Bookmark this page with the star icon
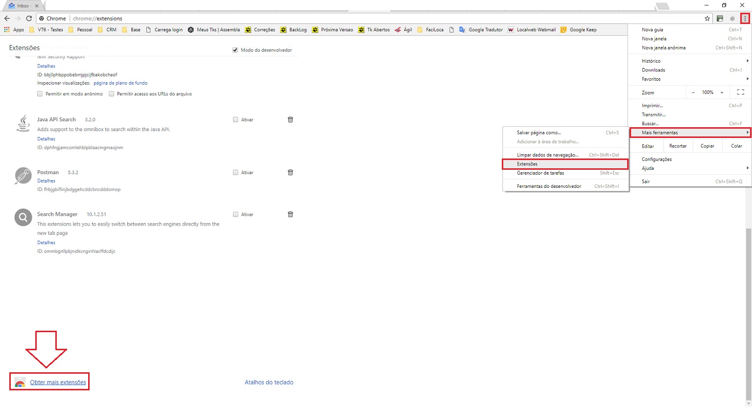The image size is (752, 407). (707, 19)
